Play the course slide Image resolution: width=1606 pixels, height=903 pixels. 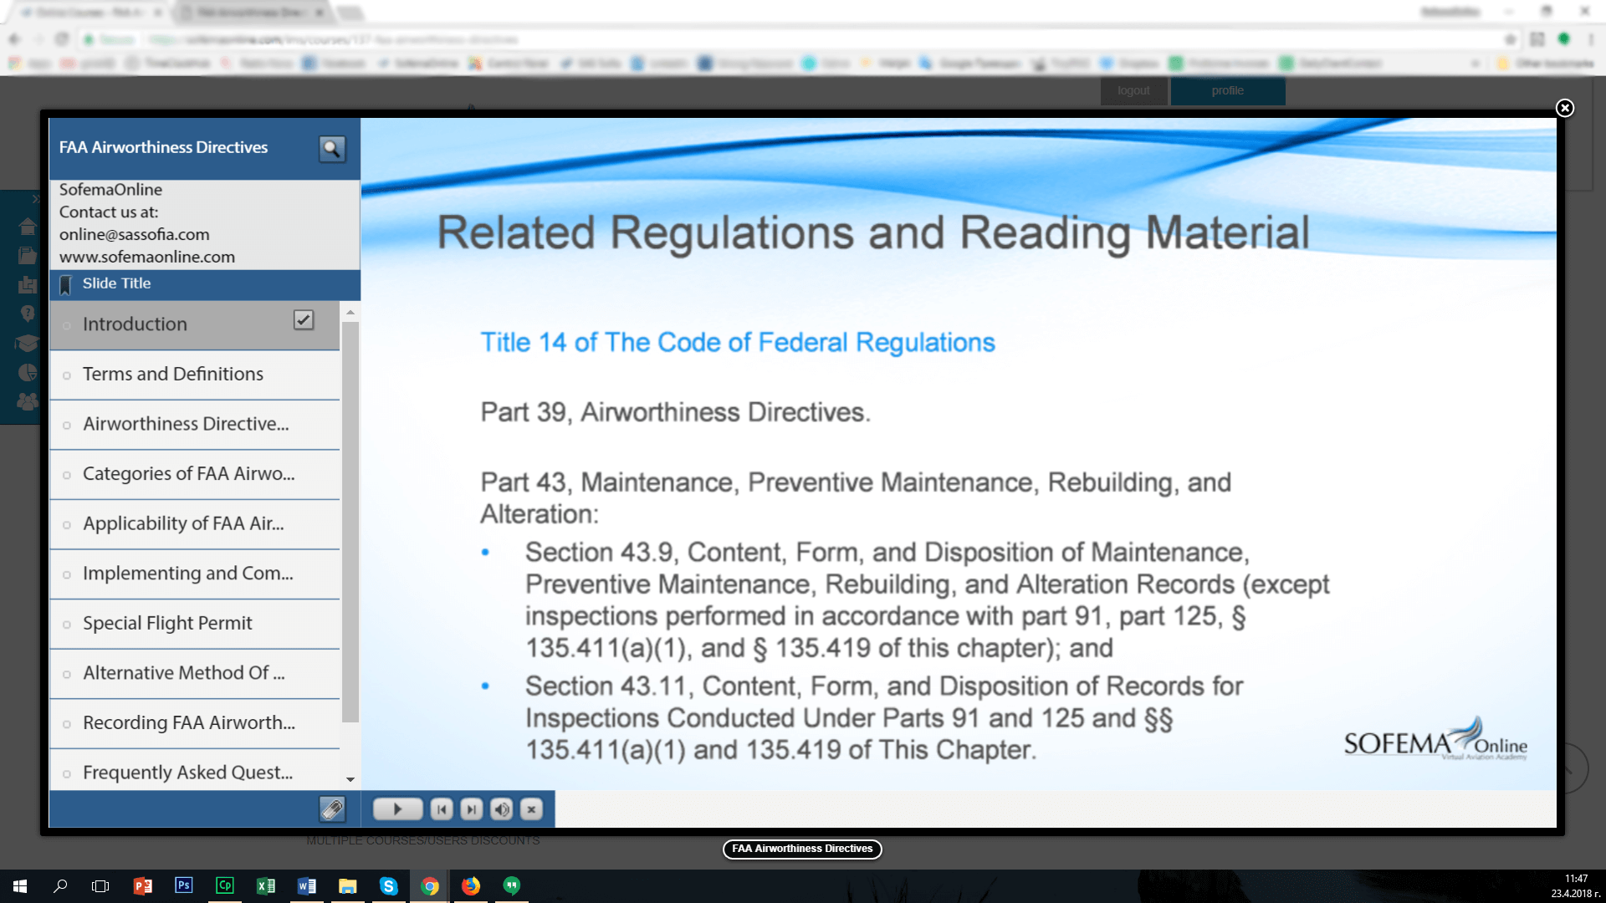[x=397, y=809]
